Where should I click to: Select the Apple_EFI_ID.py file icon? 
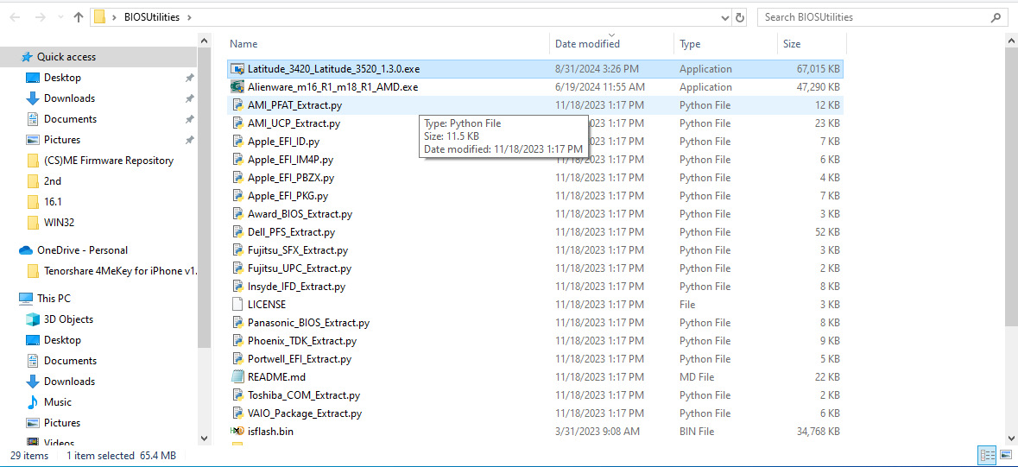(237, 142)
